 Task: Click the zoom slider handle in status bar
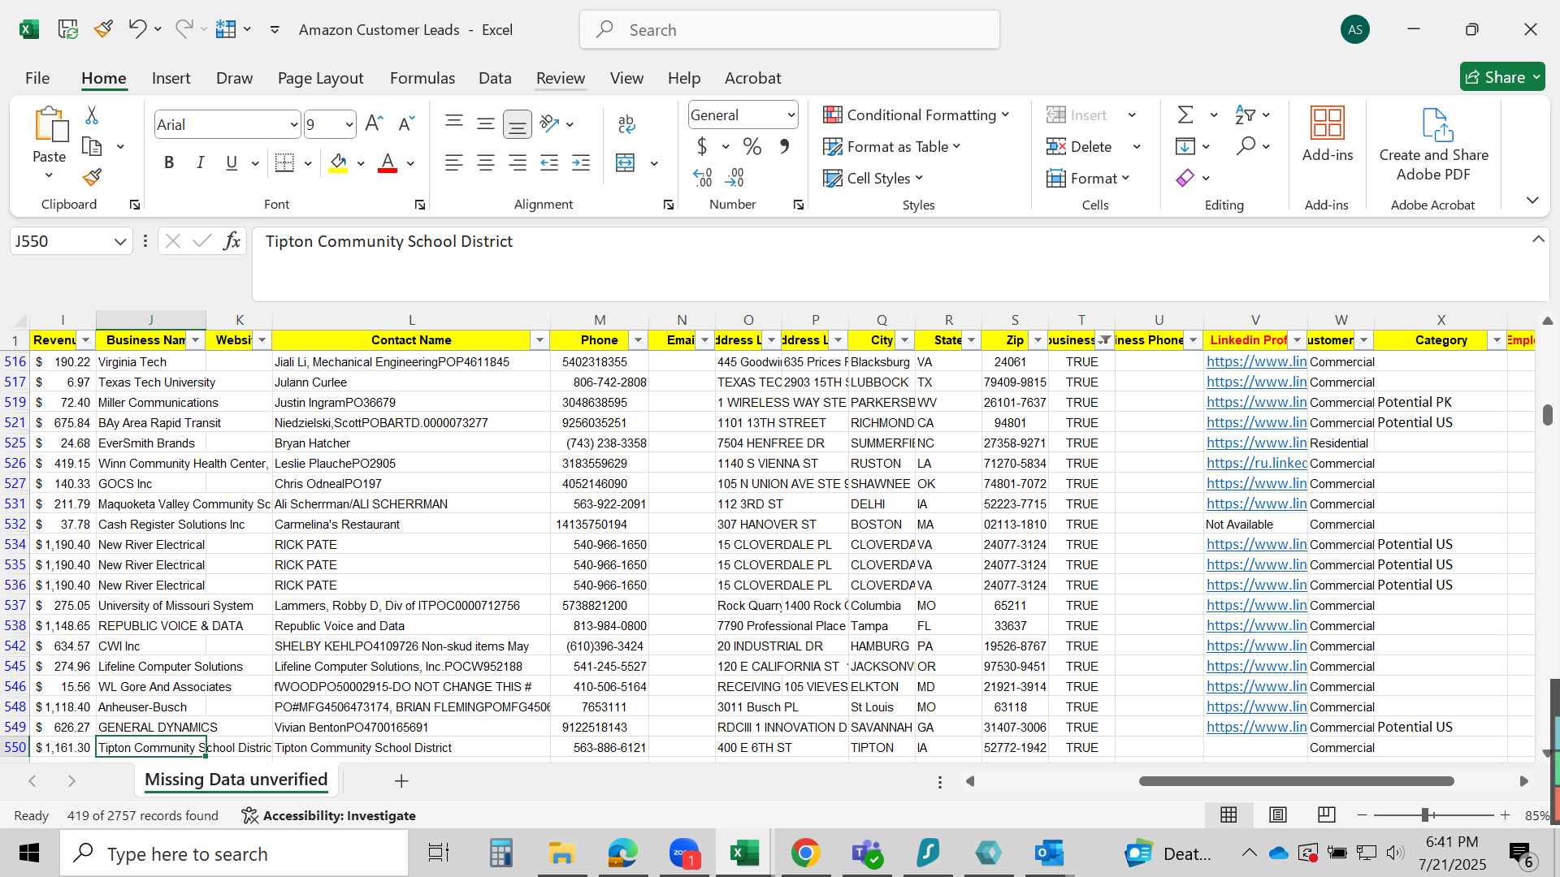tap(1425, 814)
